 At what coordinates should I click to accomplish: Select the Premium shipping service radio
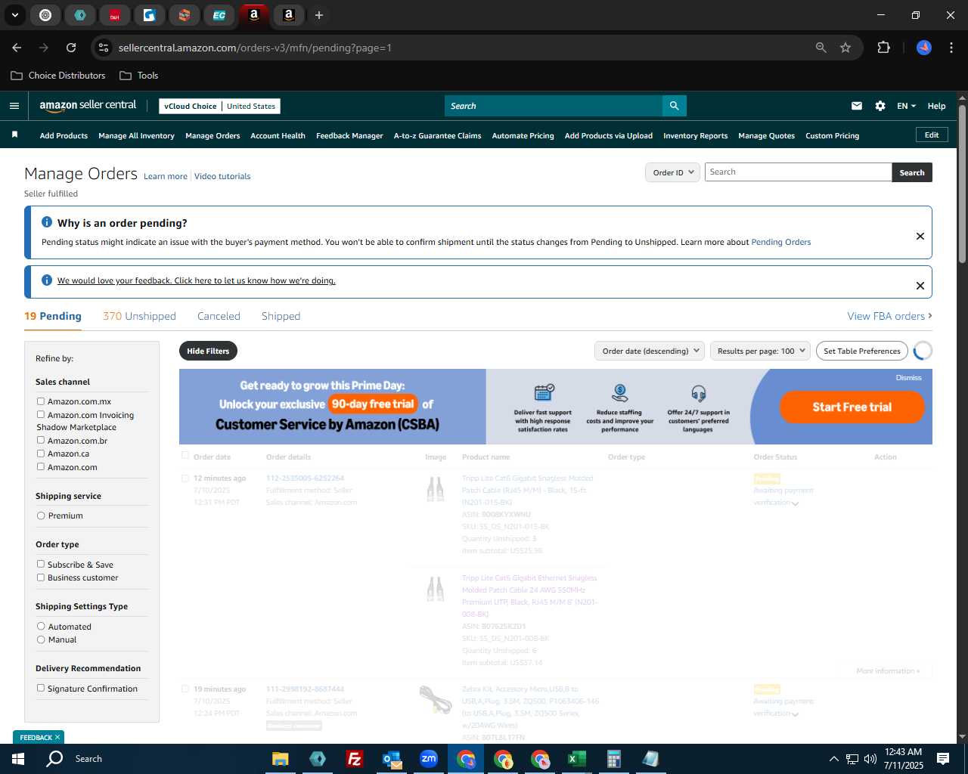click(x=41, y=515)
